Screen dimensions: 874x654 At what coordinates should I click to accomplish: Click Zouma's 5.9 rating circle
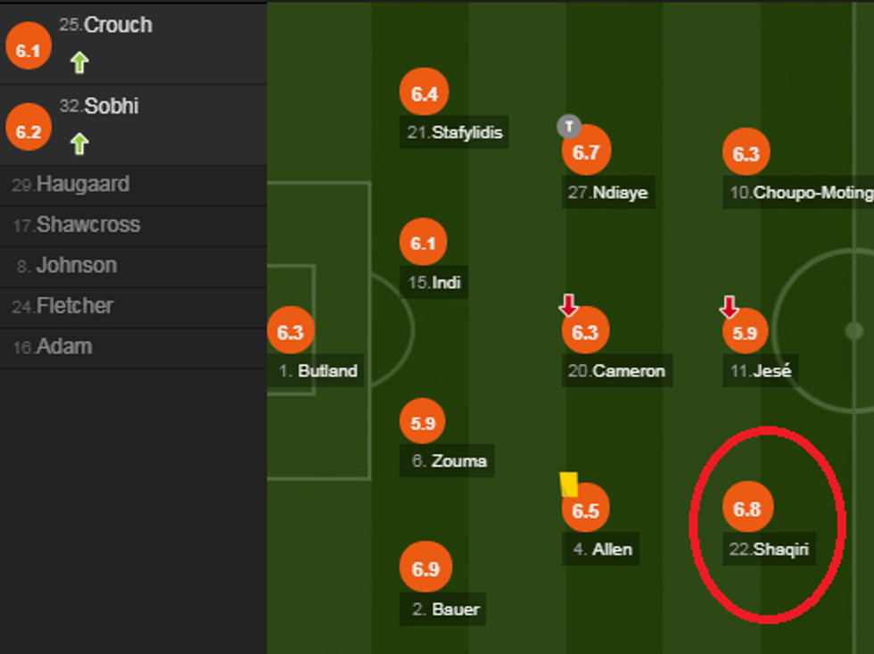click(422, 421)
